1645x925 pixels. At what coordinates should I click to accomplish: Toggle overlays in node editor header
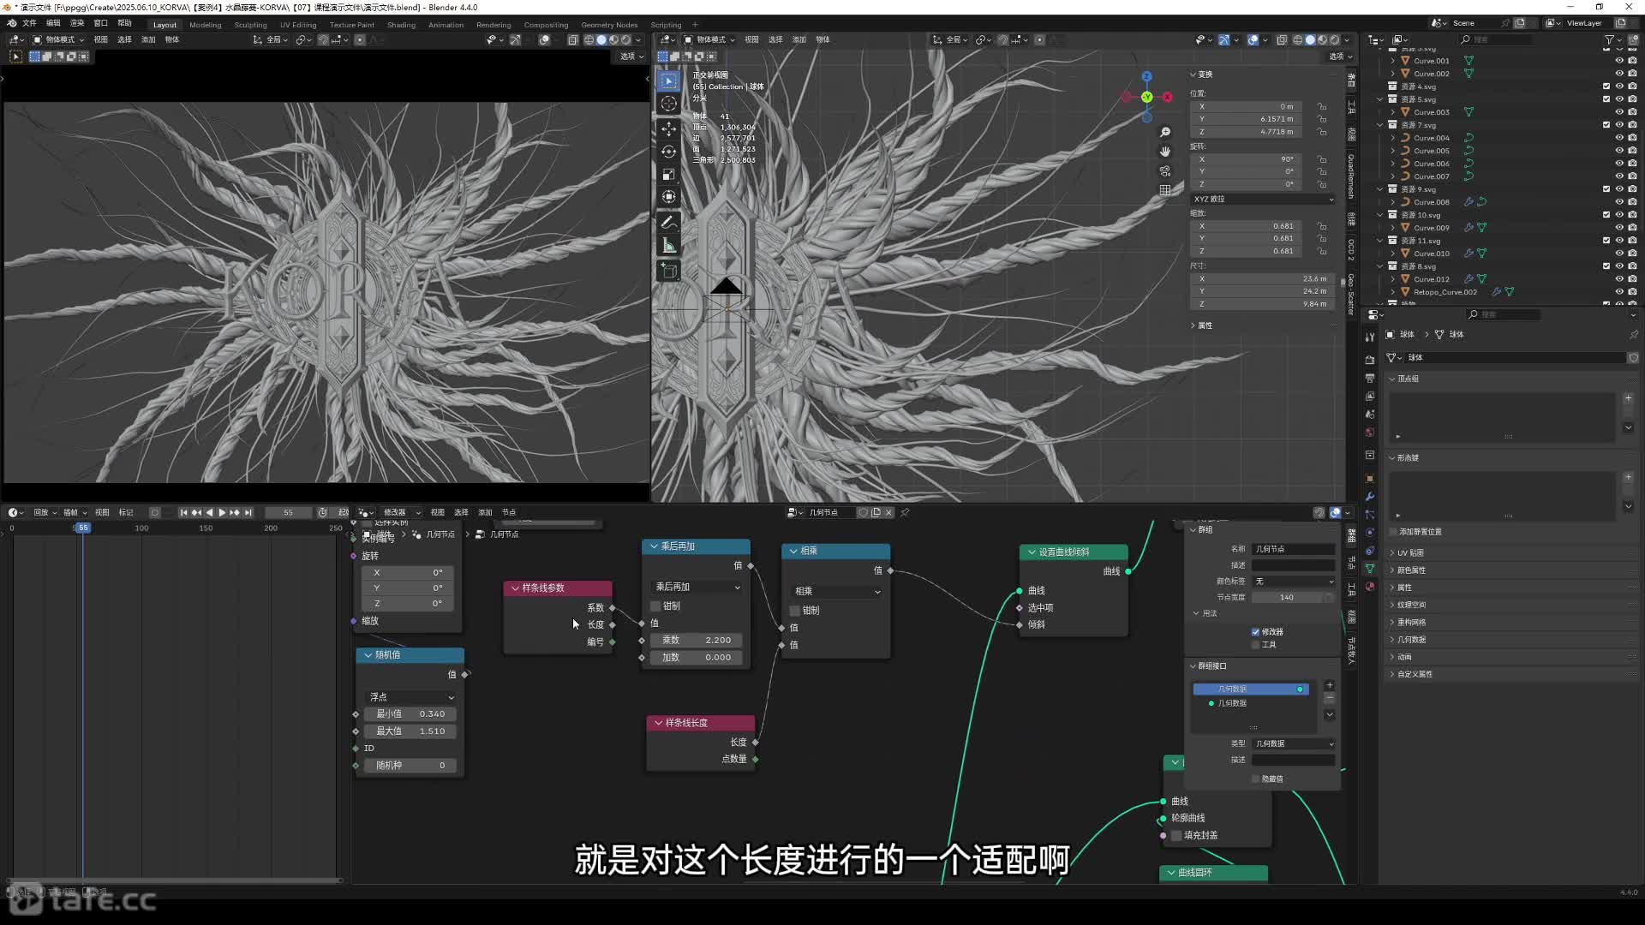pyautogui.click(x=1335, y=512)
